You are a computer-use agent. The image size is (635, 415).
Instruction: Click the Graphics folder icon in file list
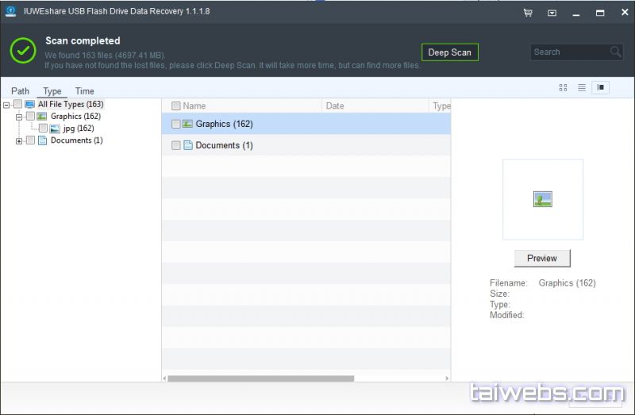(187, 124)
